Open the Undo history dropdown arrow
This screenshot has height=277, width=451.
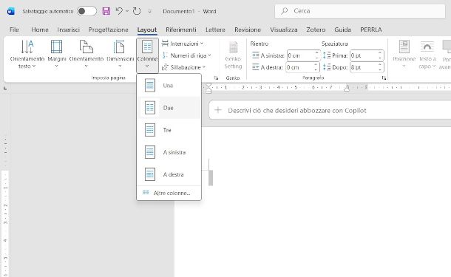(x=127, y=11)
